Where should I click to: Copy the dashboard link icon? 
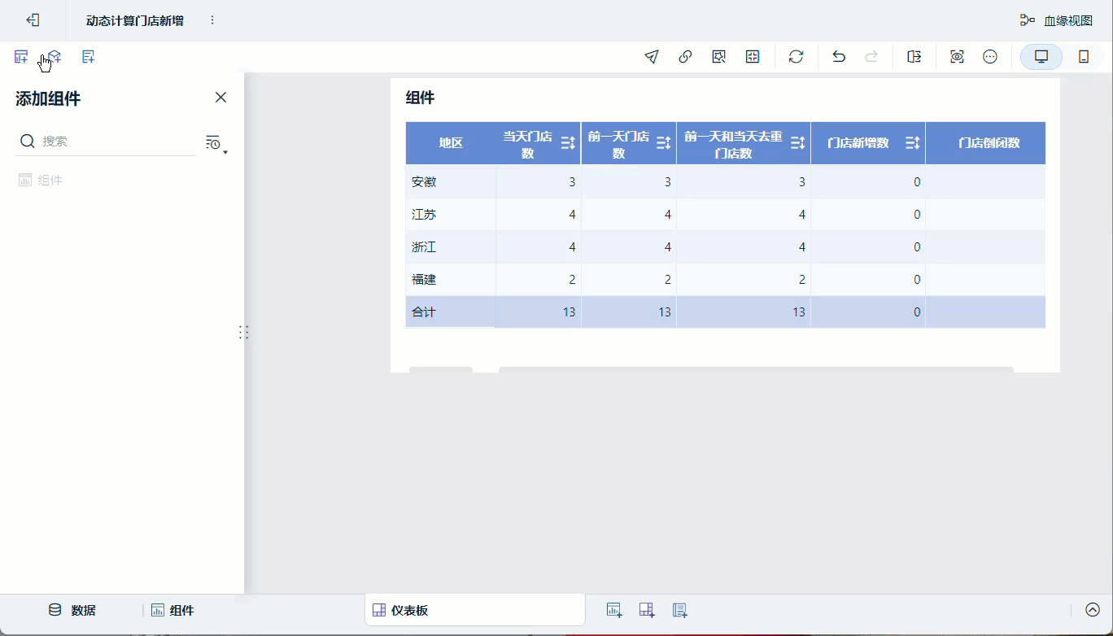(685, 57)
